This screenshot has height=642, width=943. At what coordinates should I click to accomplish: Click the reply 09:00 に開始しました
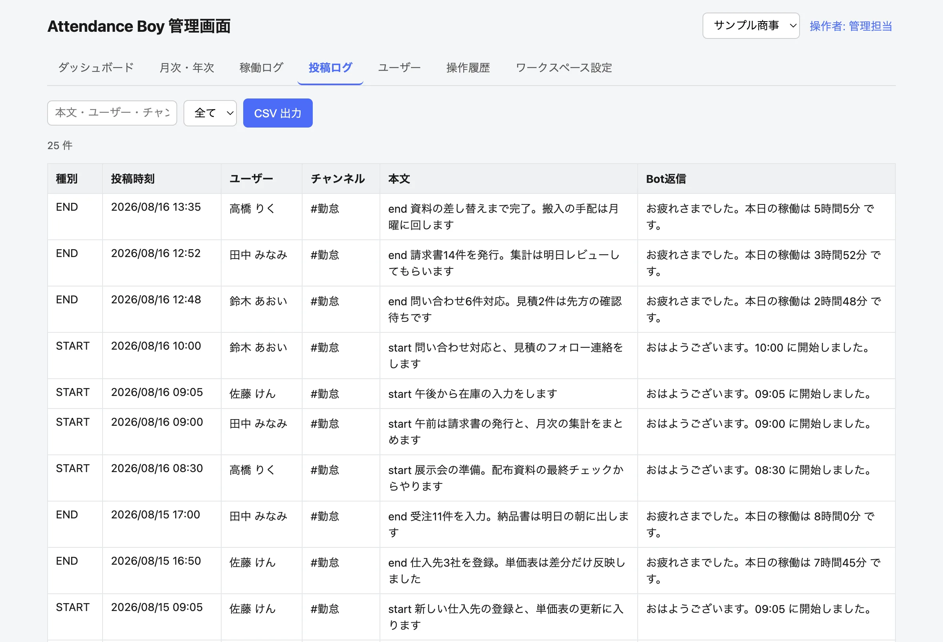click(759, 423)
